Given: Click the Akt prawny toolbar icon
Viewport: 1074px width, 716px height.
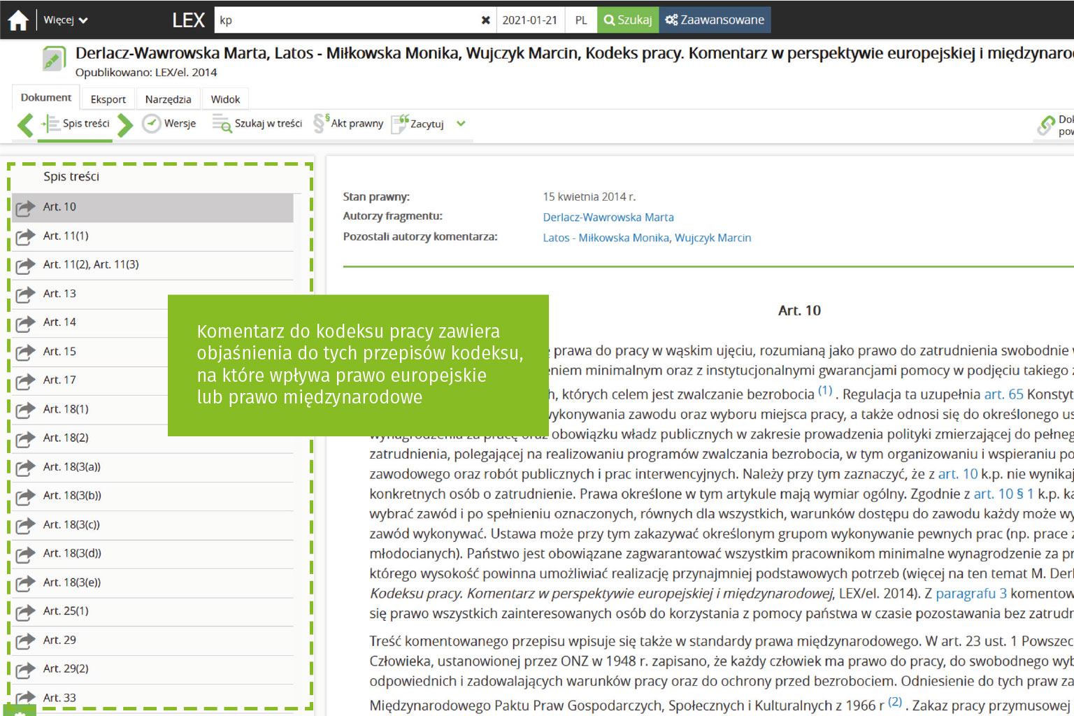Looking at the screenshot, I should [349, 124].
